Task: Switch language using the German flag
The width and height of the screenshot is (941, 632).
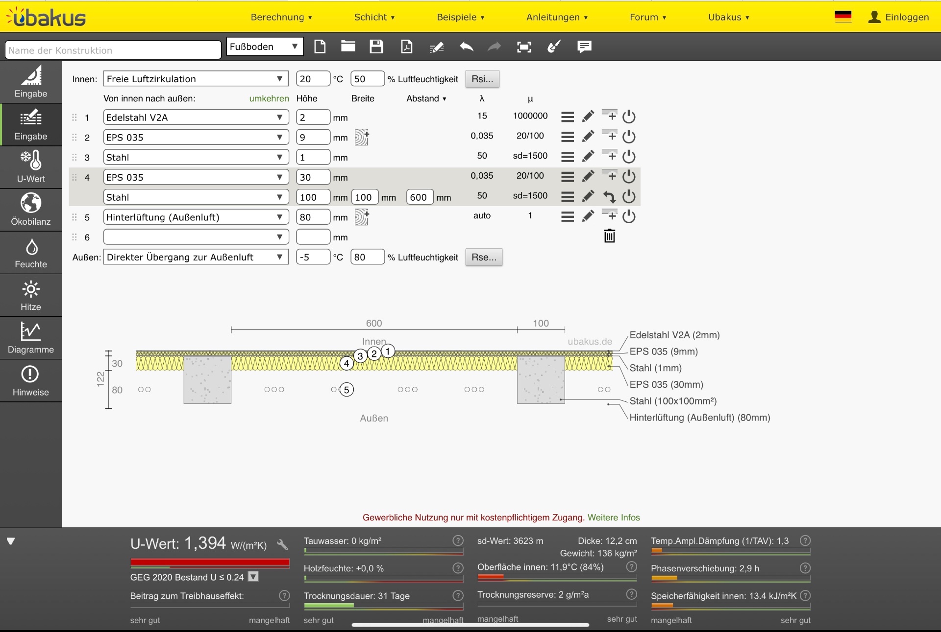Action: [843, 17]
